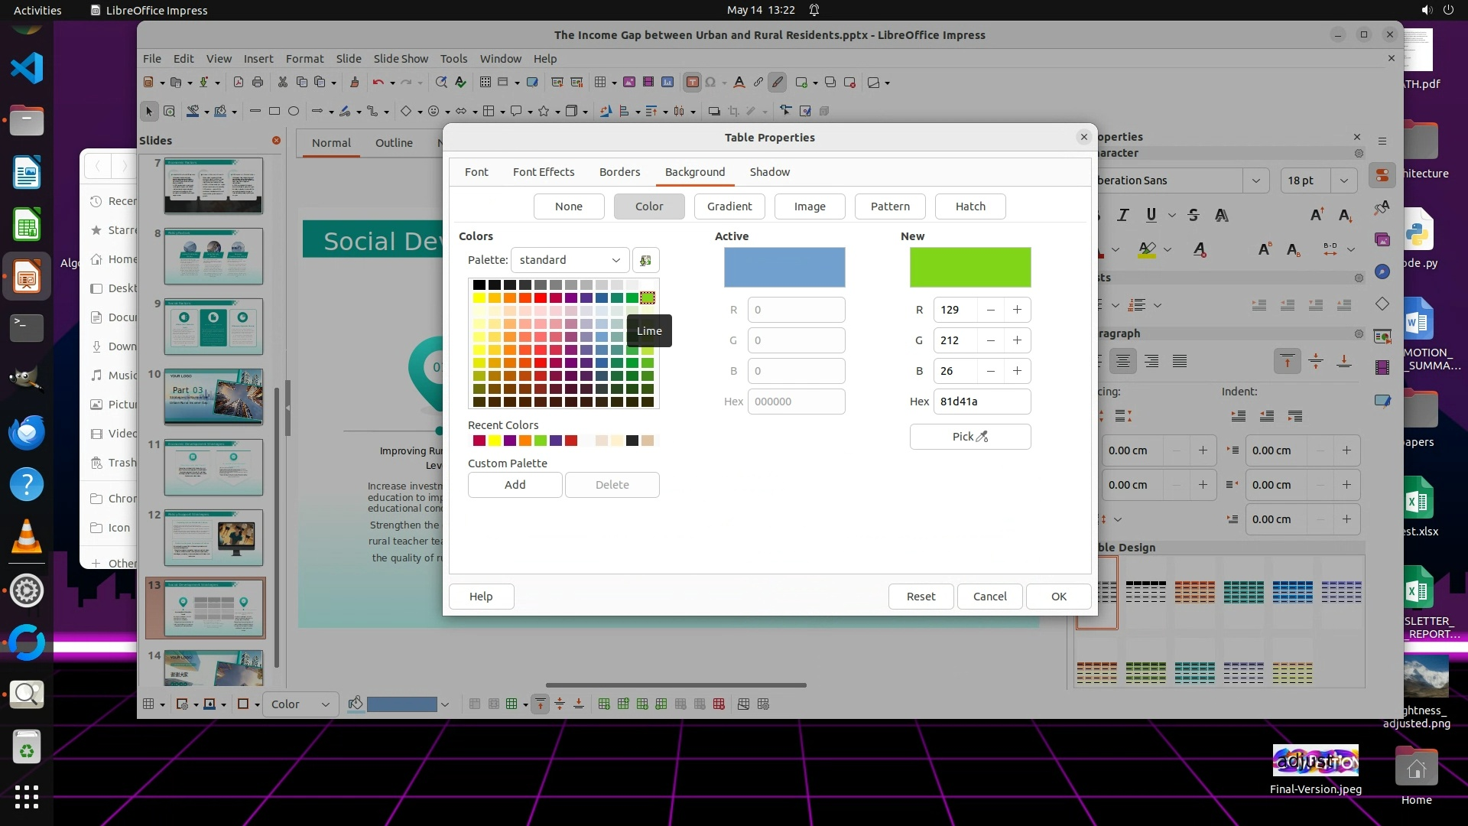Click the palette add-extensions icon next to standard
Viewport: 1468px width, 826px height.
point(645,260)
